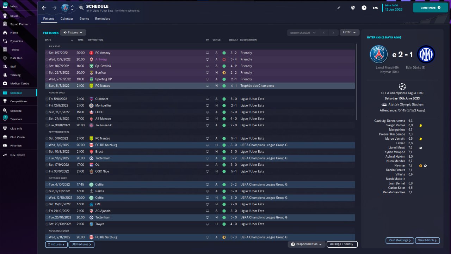
Task: Click the fixtures list vertical scrollbar
Action: click(357, 82)
